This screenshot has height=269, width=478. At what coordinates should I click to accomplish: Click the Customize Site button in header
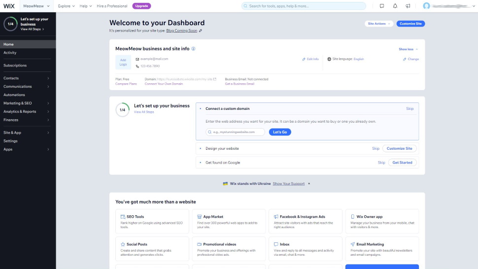coord(410,24)
